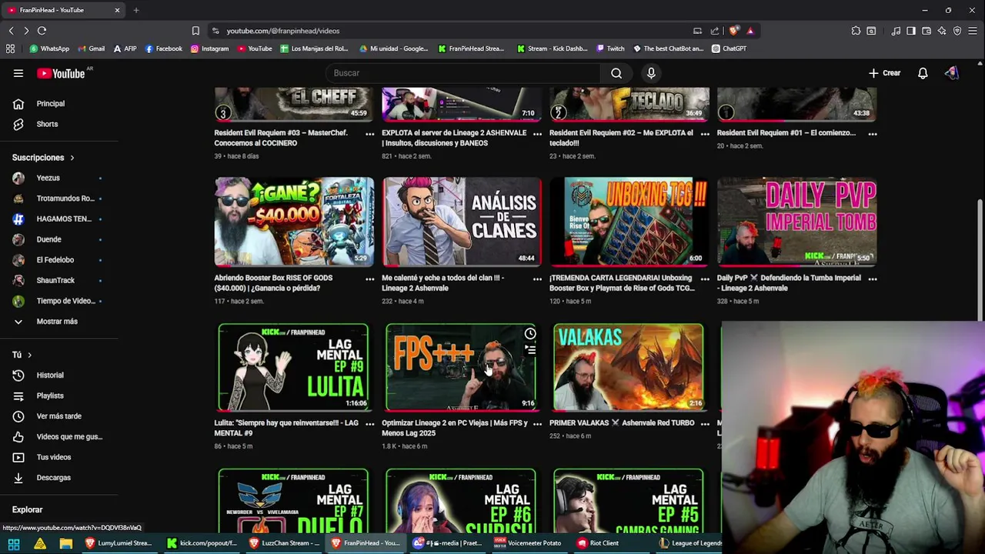Open options for Resident Evil Requiem #03 video
The image size is (985, 554).
pyautogui.click(x=370, y=134)
